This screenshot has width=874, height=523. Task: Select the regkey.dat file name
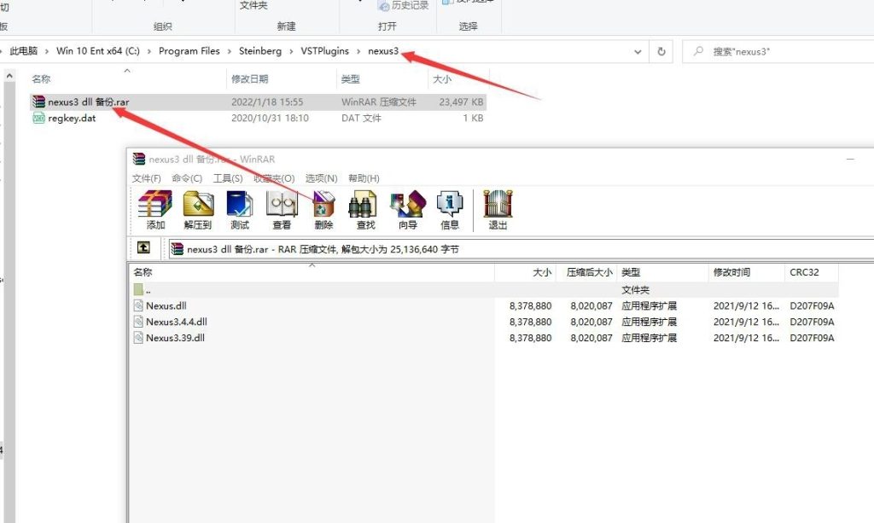pos(72,118)
